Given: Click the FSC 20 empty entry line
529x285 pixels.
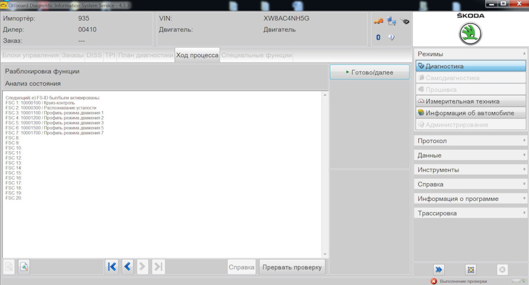Looking at the screenshot, I should point(13,198).
